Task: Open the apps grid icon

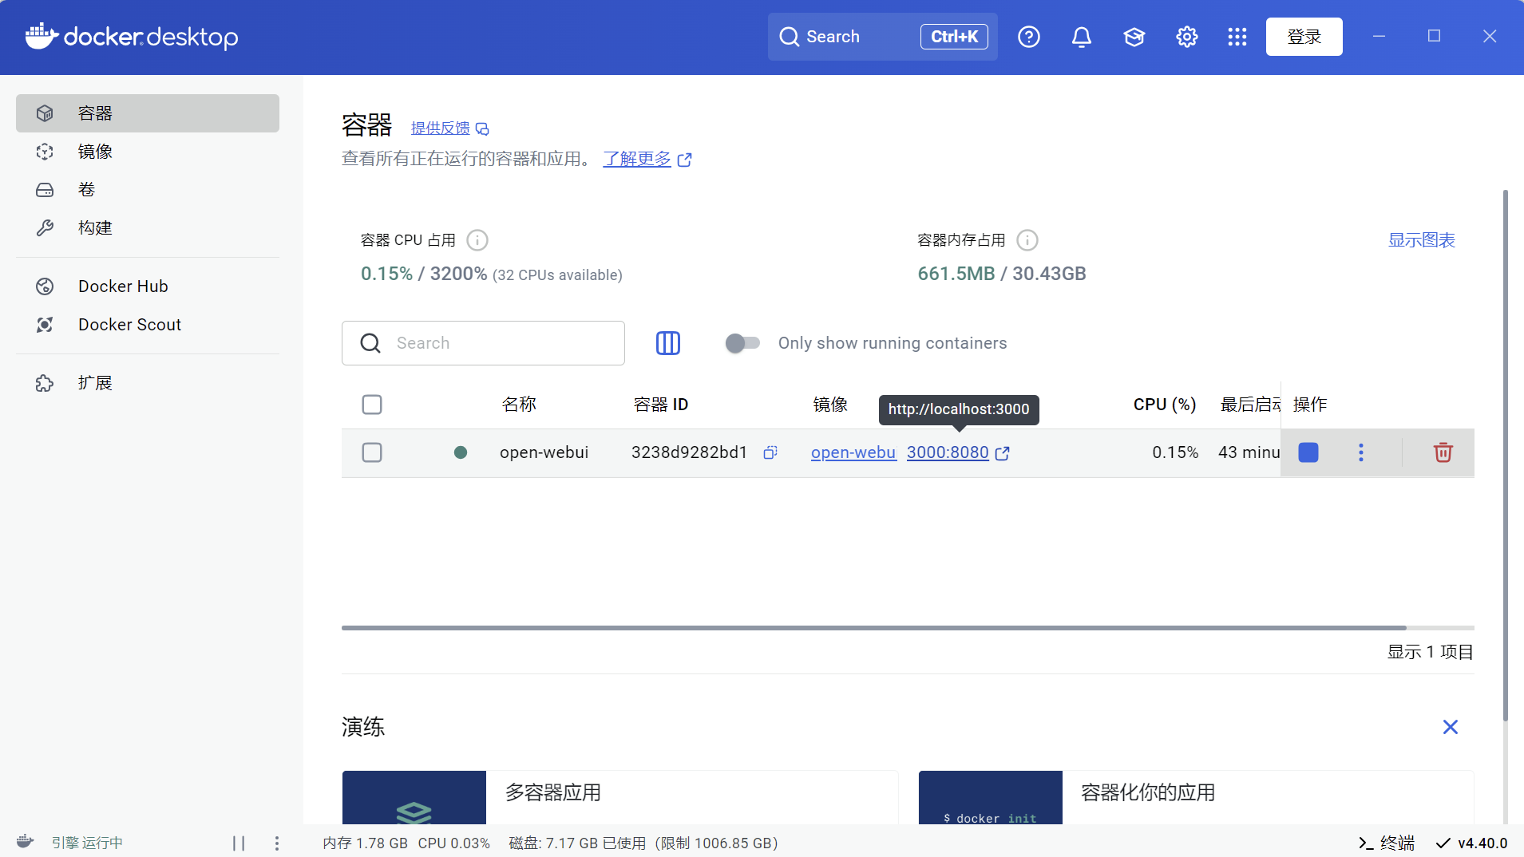Action: click(1237, 37)
